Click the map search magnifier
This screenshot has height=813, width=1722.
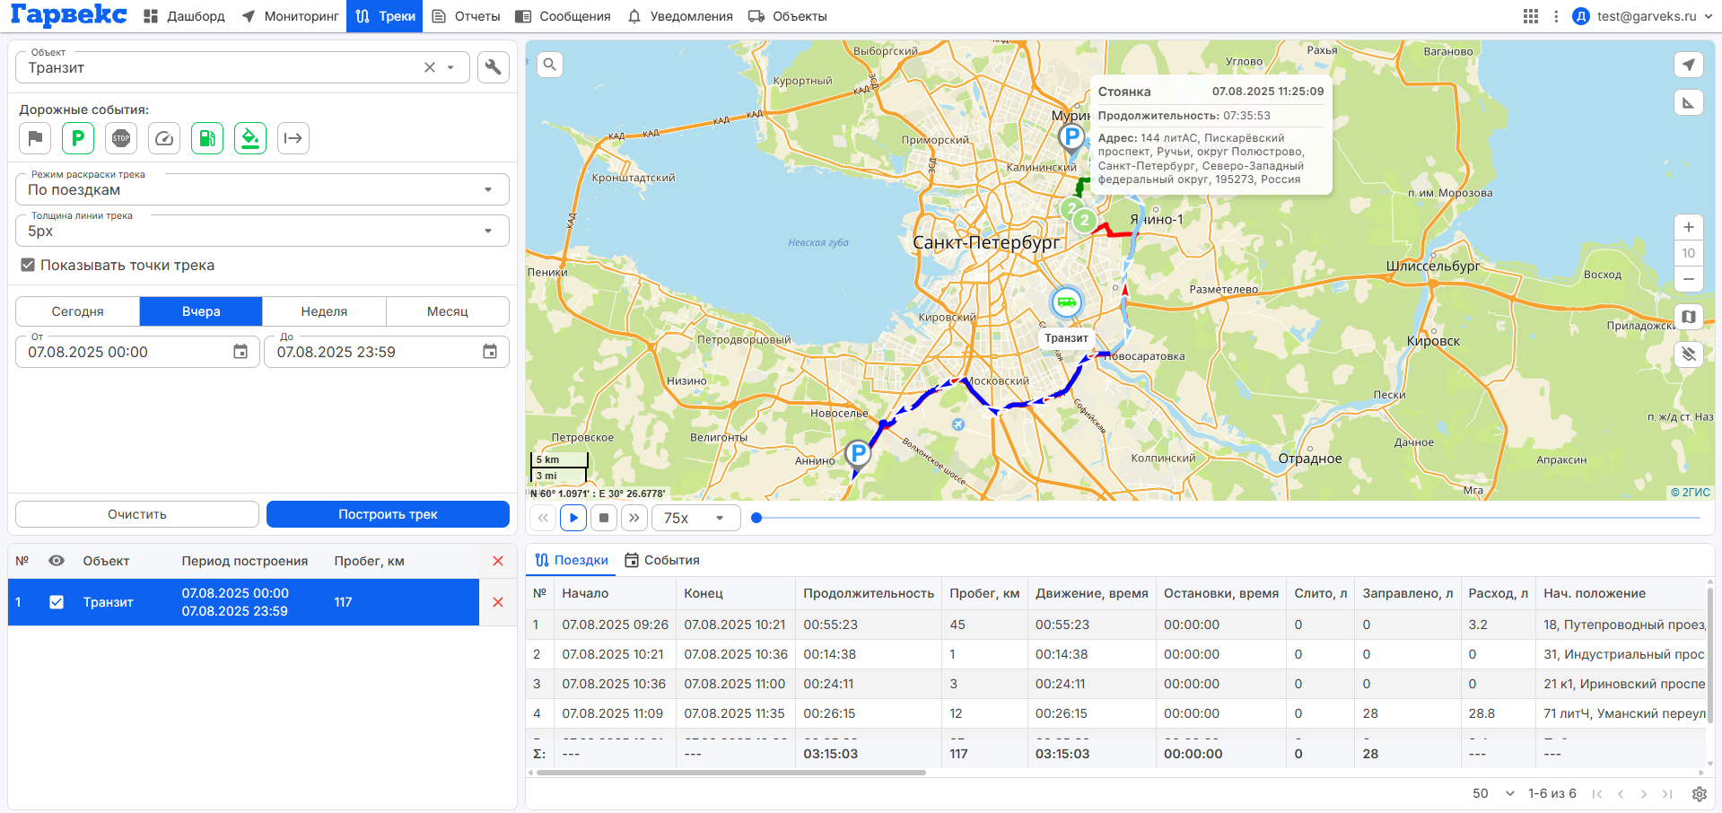pos(550,65)
